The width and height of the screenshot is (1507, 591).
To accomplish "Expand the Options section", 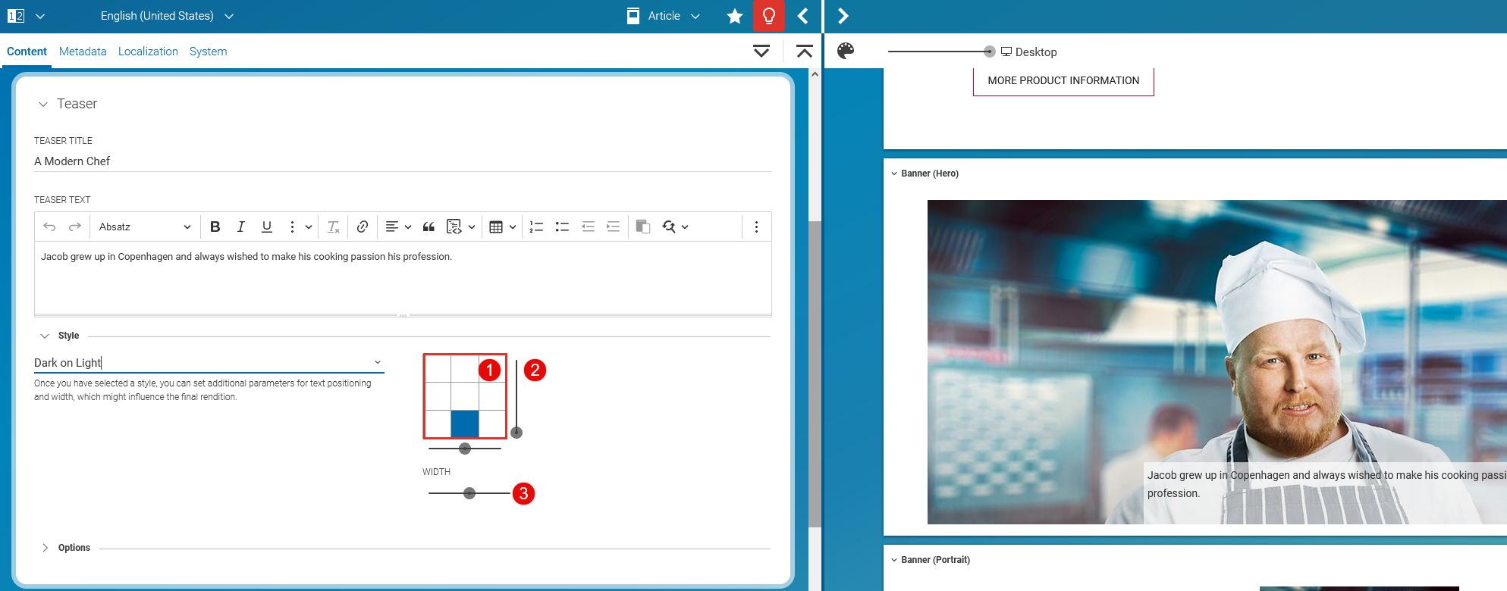I will (x=46, y=548).
